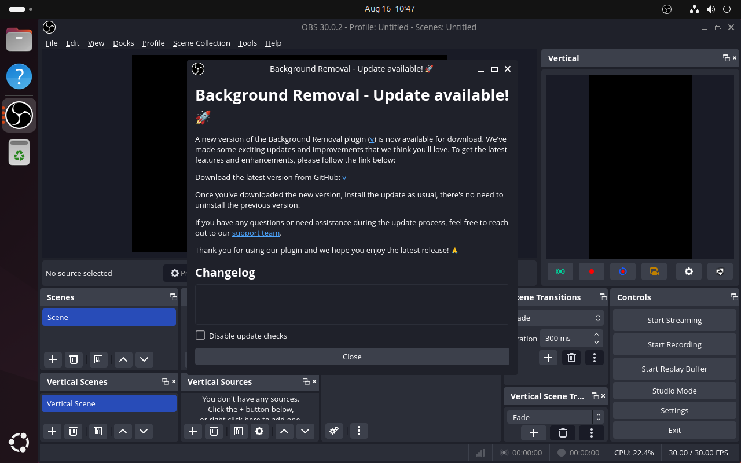Enable Disable update checks checkbox
The width and height of the screenshot is (741, 463).
point(200,335)
